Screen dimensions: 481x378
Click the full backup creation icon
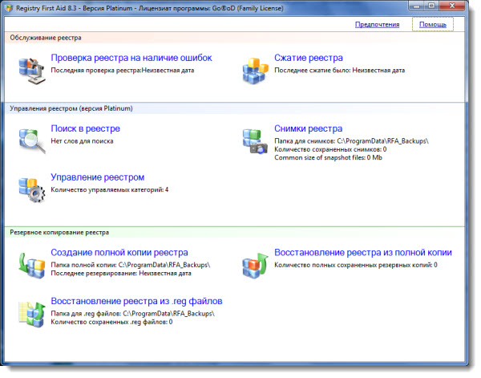[32, 263]
